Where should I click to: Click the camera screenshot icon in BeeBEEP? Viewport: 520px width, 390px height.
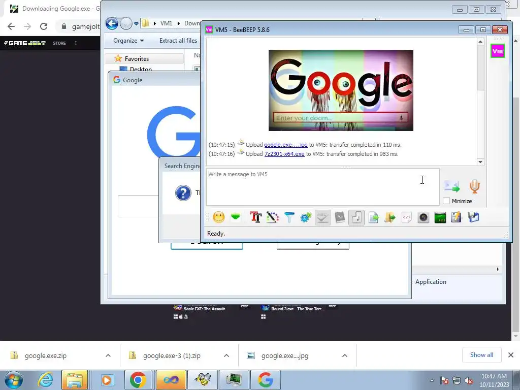[424, 217]
